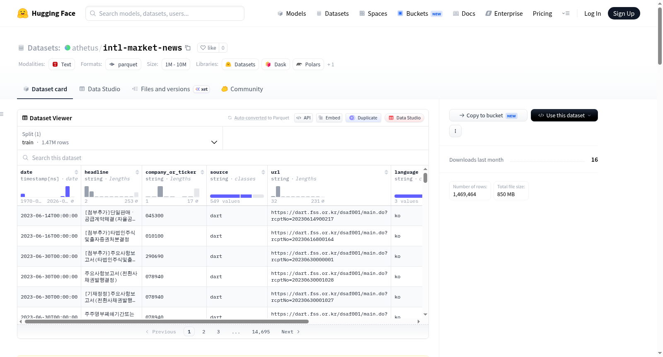Open the three-dot more options button
The image size is (663, 357).
coord(455,131)
